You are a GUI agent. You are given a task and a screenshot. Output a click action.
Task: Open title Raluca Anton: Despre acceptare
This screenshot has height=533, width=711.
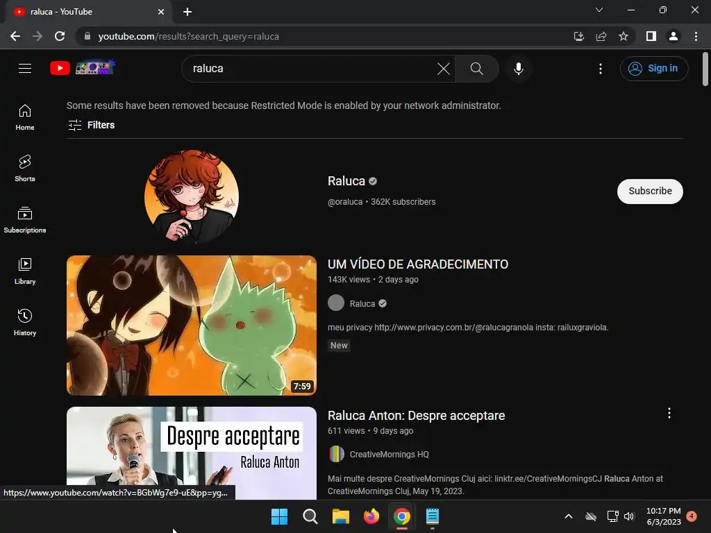tap(417, 416)
